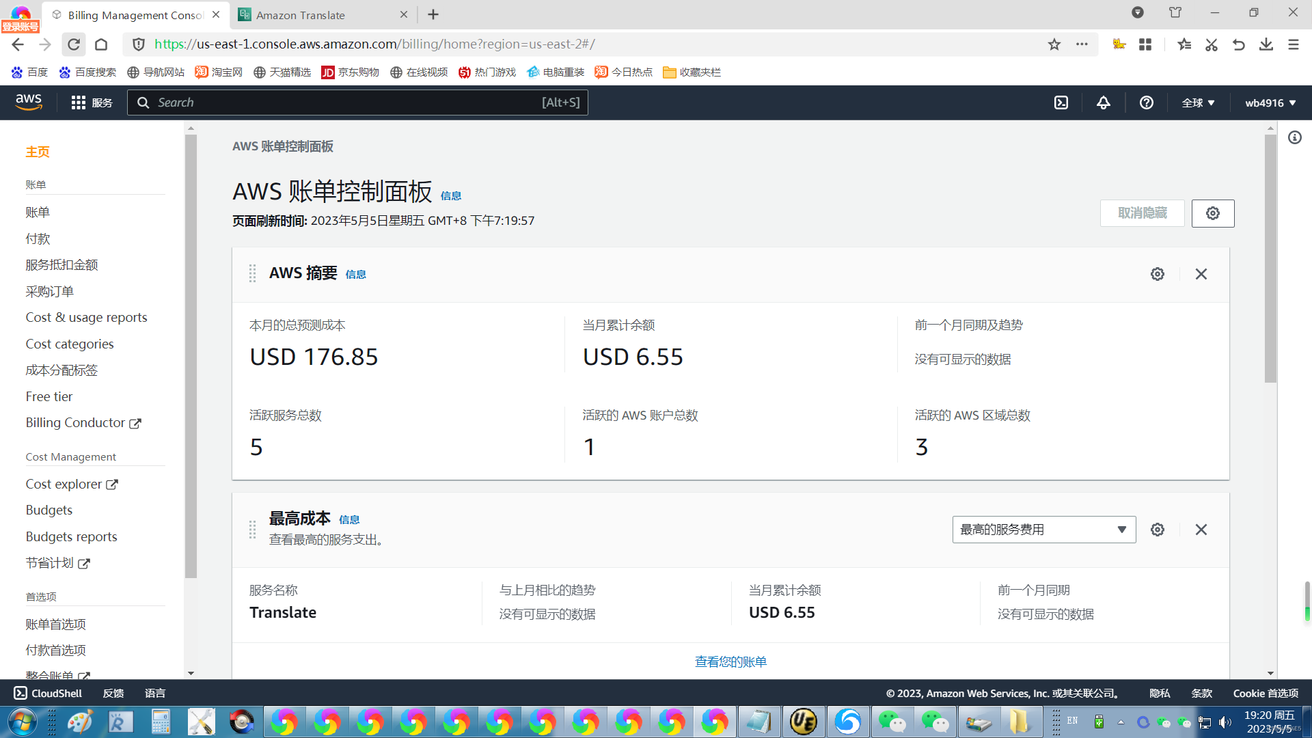Open the AWS 摘要 widget settings gear
The width and height of the screenshot is (1312, 738).
(x=1157, y=274)
